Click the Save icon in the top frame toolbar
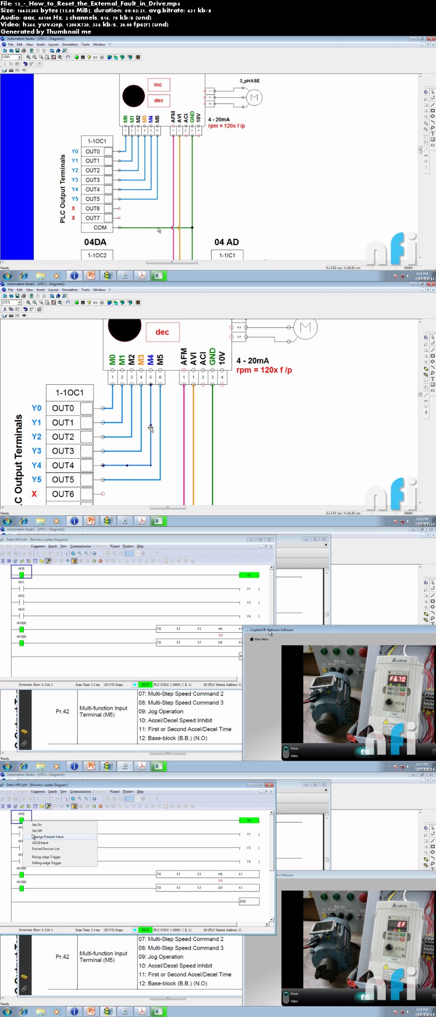The image size is (436, 1017). click(17, 51)
